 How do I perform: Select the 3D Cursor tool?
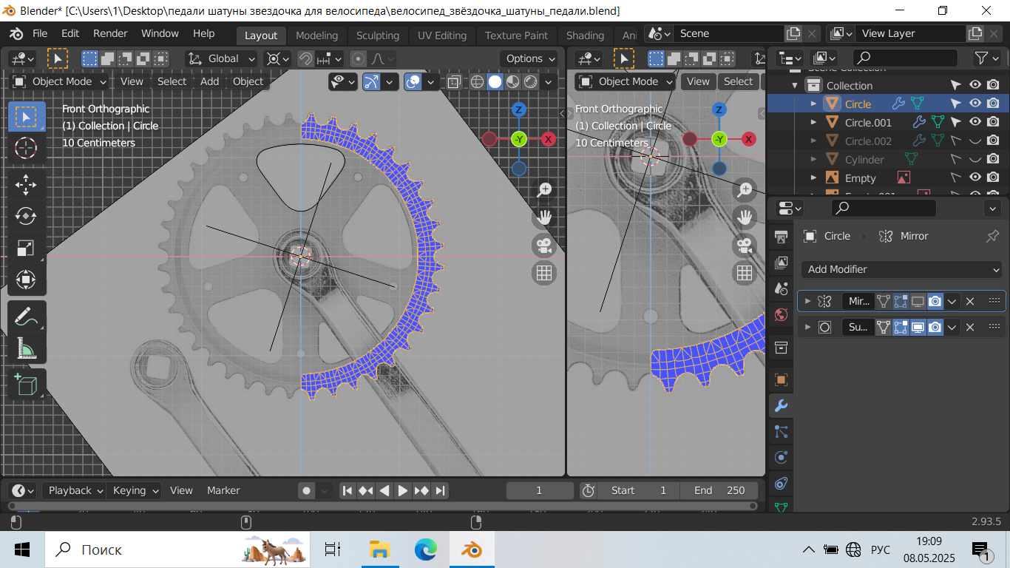(x=26, y=148)
